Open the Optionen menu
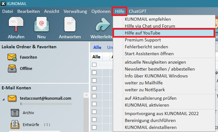 tap(101, 11)
